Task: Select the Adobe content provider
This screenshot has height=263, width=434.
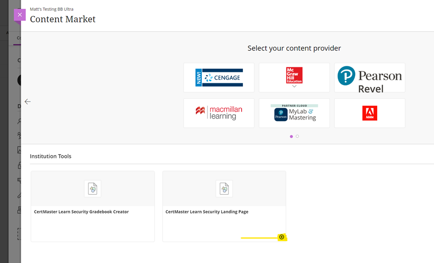Action: 369,113
